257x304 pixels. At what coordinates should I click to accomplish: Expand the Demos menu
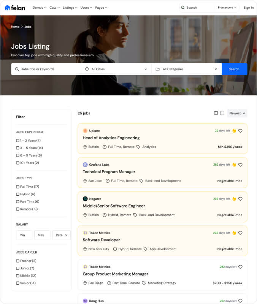coord(40,8)
